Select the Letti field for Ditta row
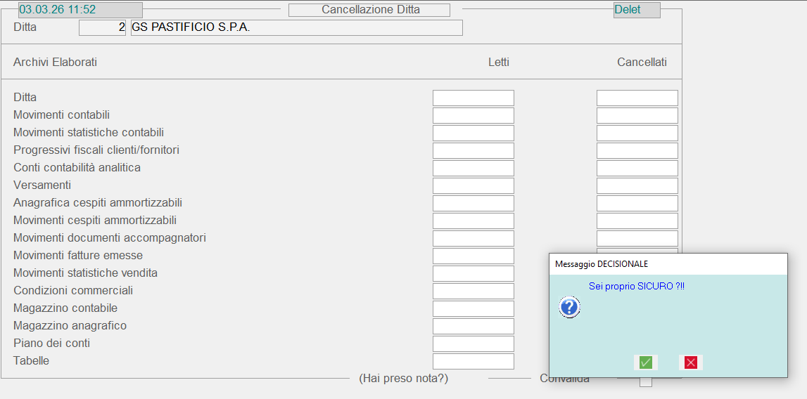 coord(473,98)
